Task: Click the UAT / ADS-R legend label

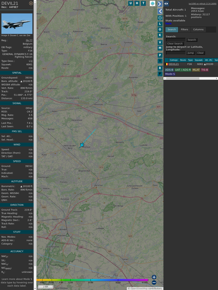Action: [183, 70]
